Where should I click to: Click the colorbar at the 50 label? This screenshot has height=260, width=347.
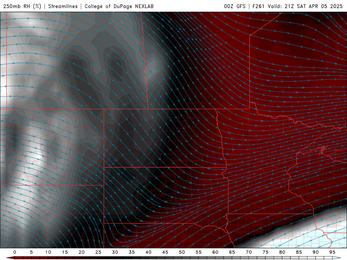(x=182, y=252)
